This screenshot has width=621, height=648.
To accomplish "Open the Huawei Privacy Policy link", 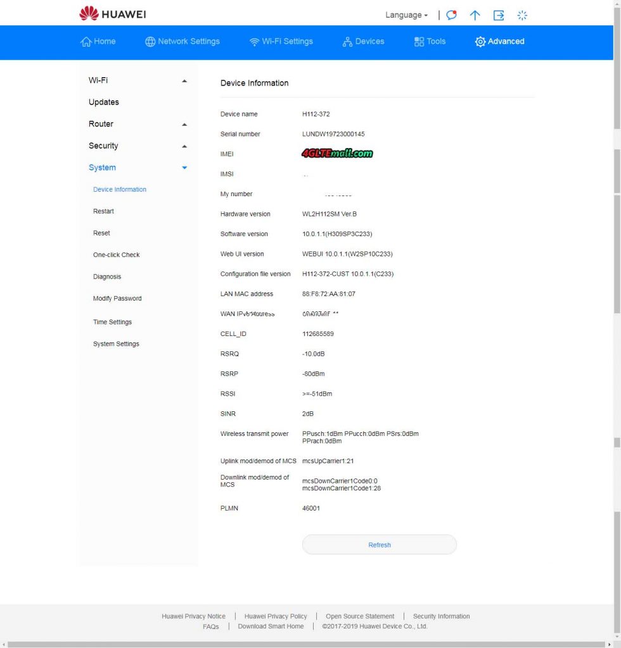I will 276,616.
